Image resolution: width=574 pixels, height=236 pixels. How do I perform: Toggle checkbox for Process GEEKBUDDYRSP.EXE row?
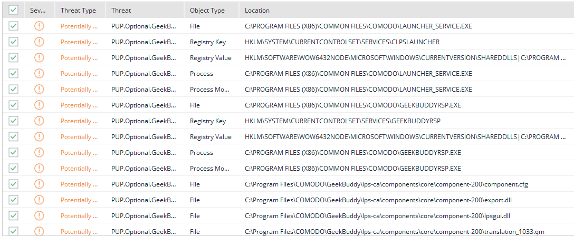[14, 152]
